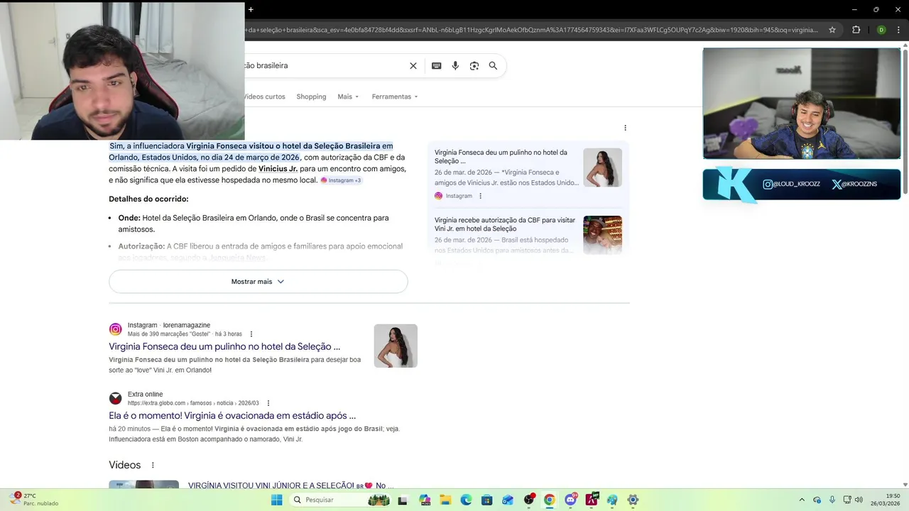Viewport: 909px width, 511px height.
Task: Expand the Ferramentas tools dropdown
Action: coord(395,97)
